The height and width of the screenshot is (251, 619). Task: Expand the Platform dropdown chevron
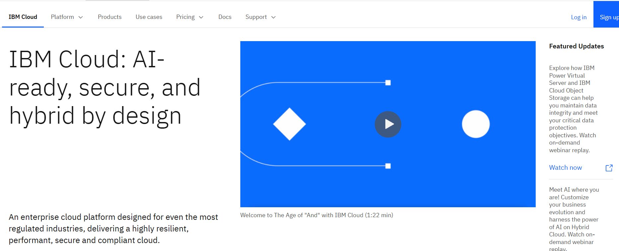coord(81,17)
